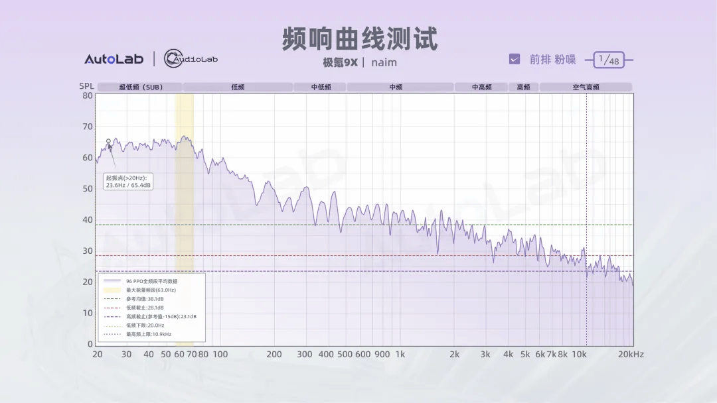Viewport: 717px width, 403px height.
Task: Click the 频响曲线测试 title
Action: (360, 39)
